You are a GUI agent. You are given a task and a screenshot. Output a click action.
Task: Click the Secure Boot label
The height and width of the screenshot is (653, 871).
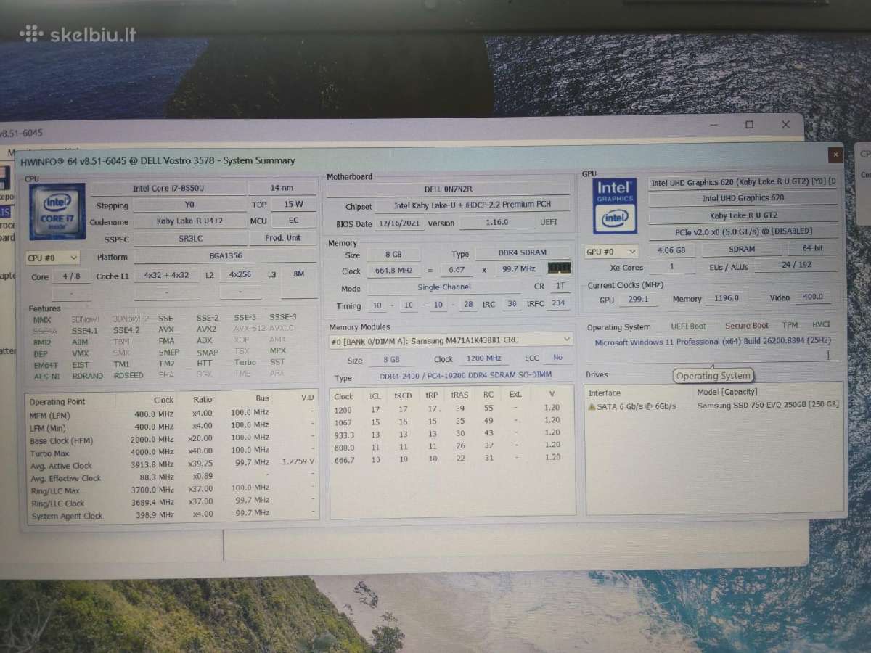[746, 326]
